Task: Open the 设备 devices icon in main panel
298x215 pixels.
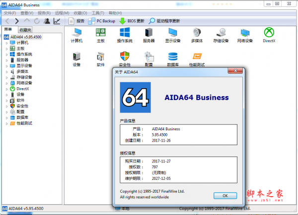Action: 77,59
